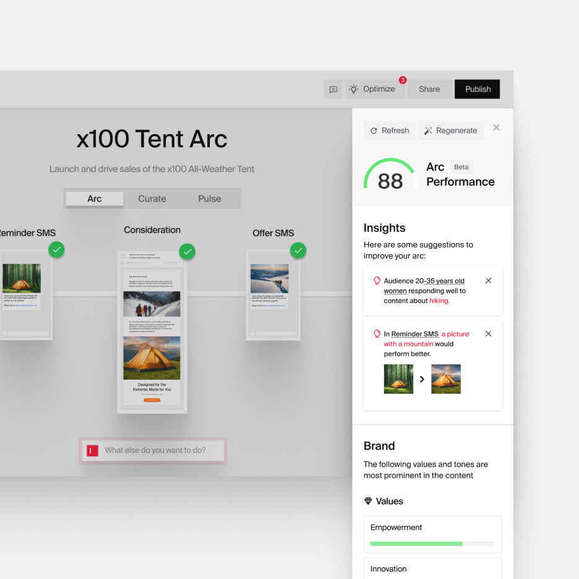Click the Share button
Image resolution: width=579 pixels, height=579 pixels.
click(429, 89)
